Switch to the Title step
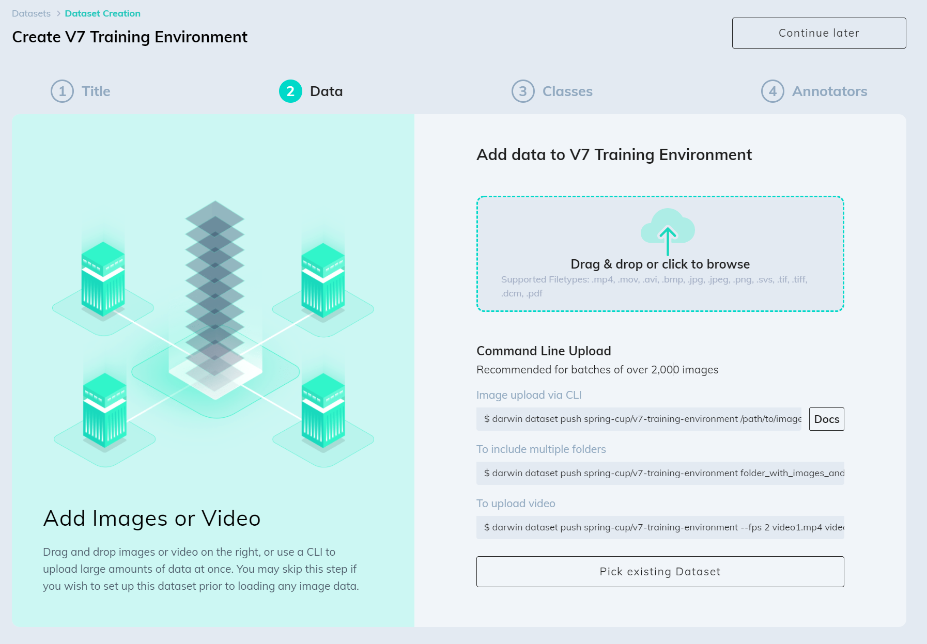 click(x=96, y=91)
